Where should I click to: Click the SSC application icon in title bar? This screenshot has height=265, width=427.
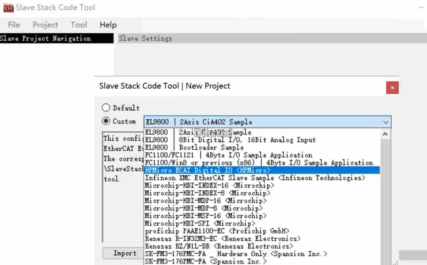coord(8,8)
